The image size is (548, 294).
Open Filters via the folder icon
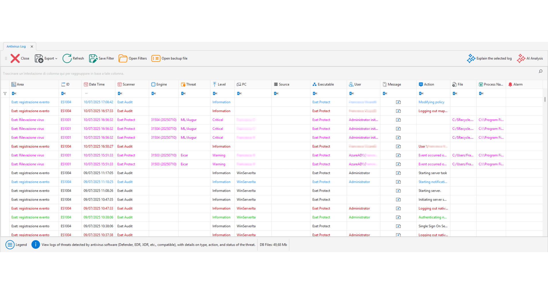click(x=123, y=58)
